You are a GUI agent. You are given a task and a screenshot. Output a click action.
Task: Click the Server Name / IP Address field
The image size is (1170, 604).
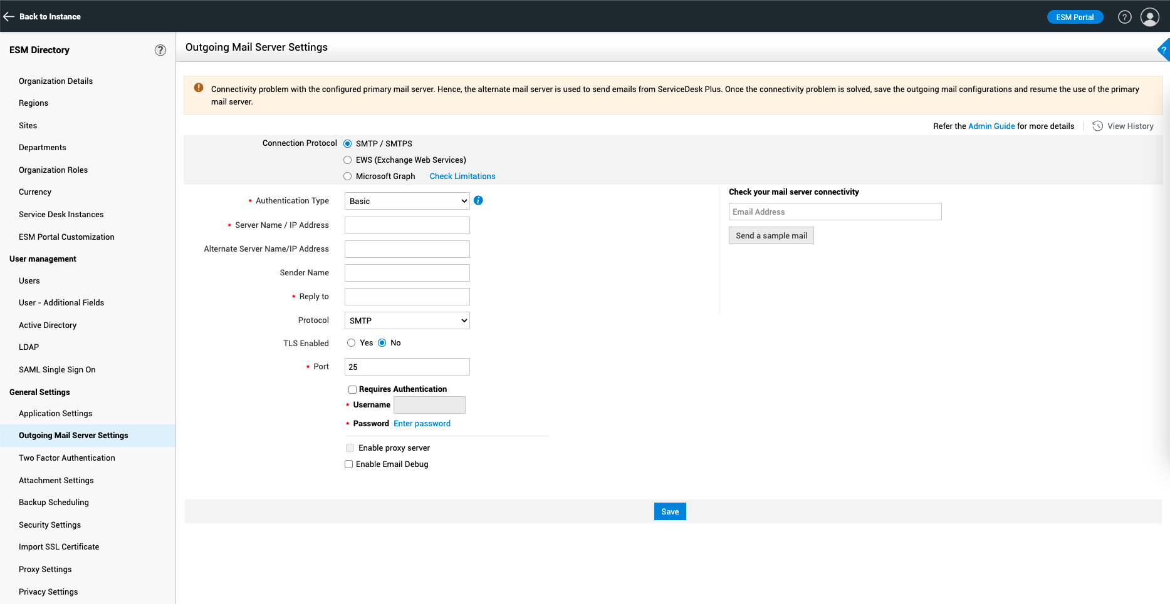(407, 225)
